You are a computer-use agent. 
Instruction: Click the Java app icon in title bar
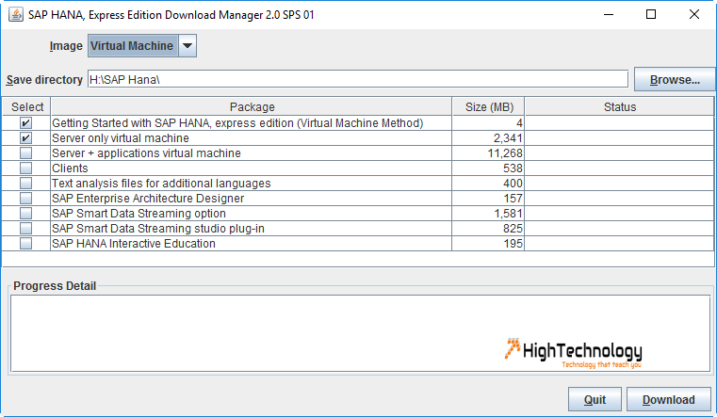pyautogui.click(x=16, y=15)
